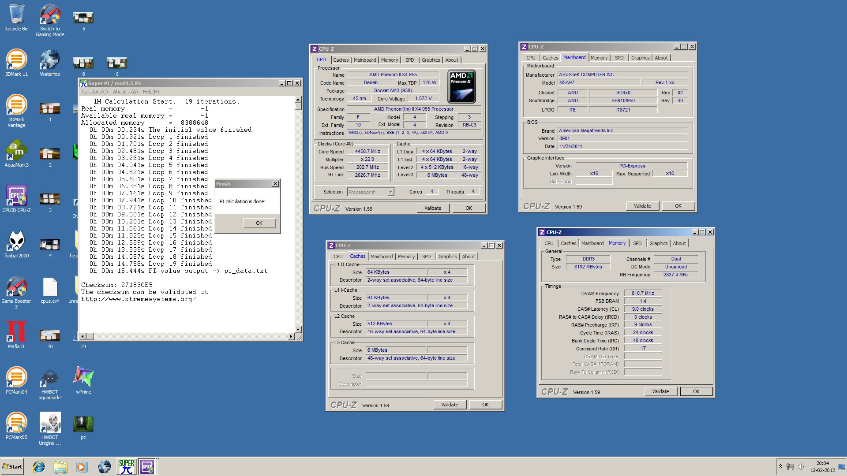Open Mainboard tab in Memory CPU-Z window
This screenshot has width=847, height=476.
tap(592, 243)
